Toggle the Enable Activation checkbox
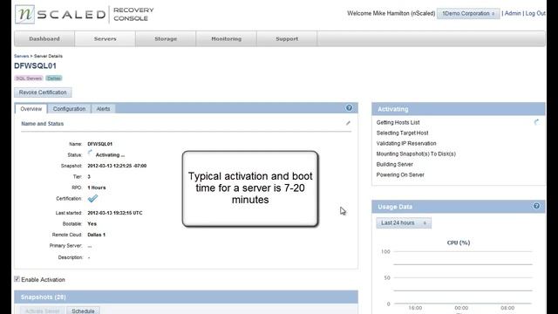 (x=17, y=279)
